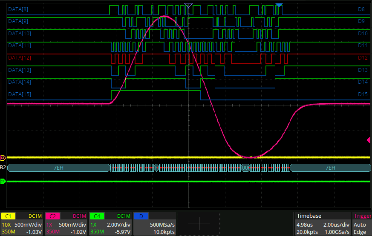Click the green C4 ground level marker

[x=3, y=182]
